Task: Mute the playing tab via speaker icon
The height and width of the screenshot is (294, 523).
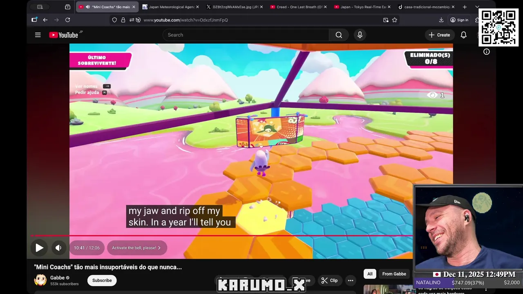Action: tap(87, 7)
